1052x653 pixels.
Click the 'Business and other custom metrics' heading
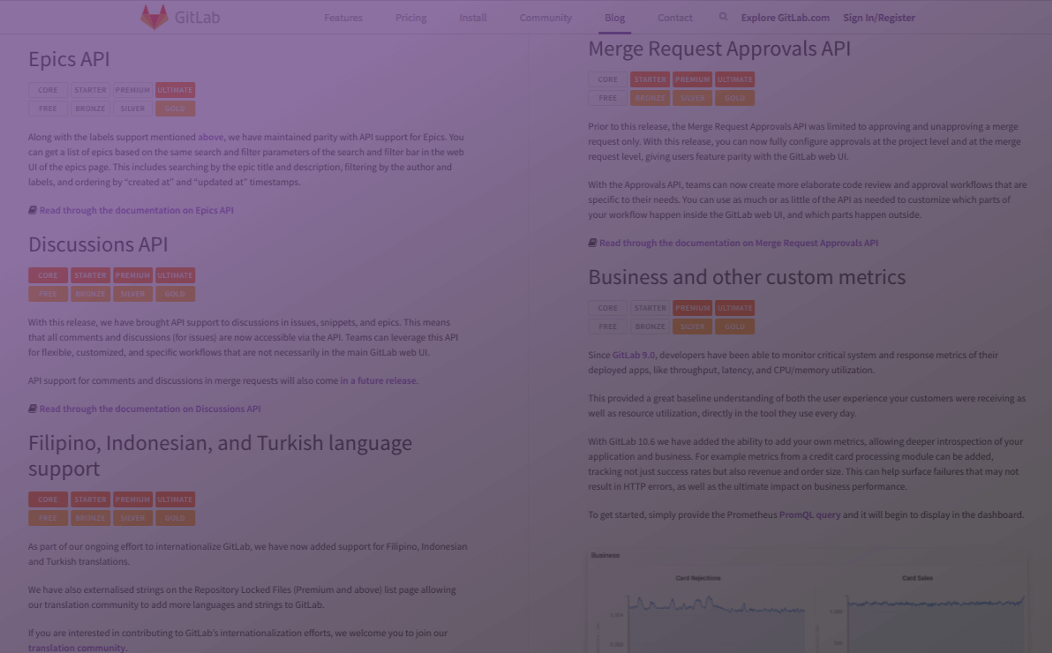747,277
